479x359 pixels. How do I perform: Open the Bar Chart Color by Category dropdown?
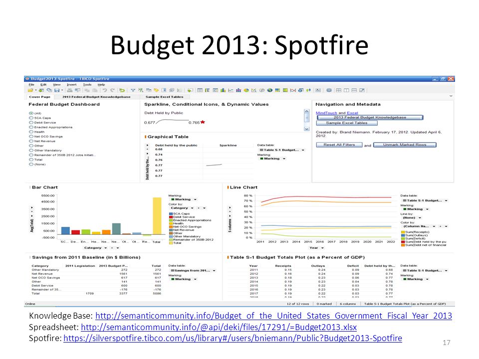tap(182, 208)
